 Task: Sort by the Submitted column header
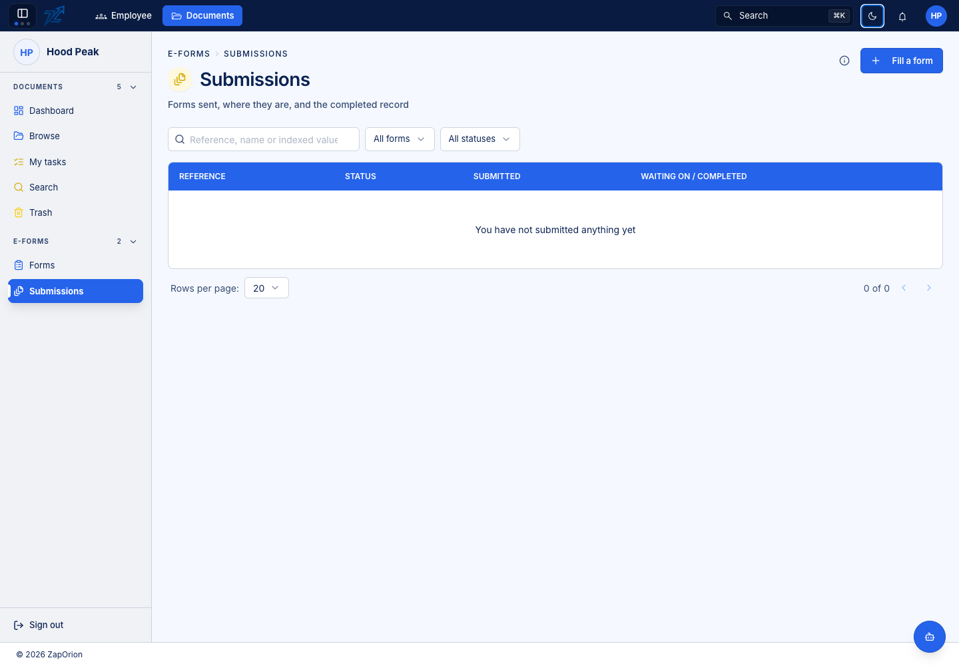[x=497, y=176]
